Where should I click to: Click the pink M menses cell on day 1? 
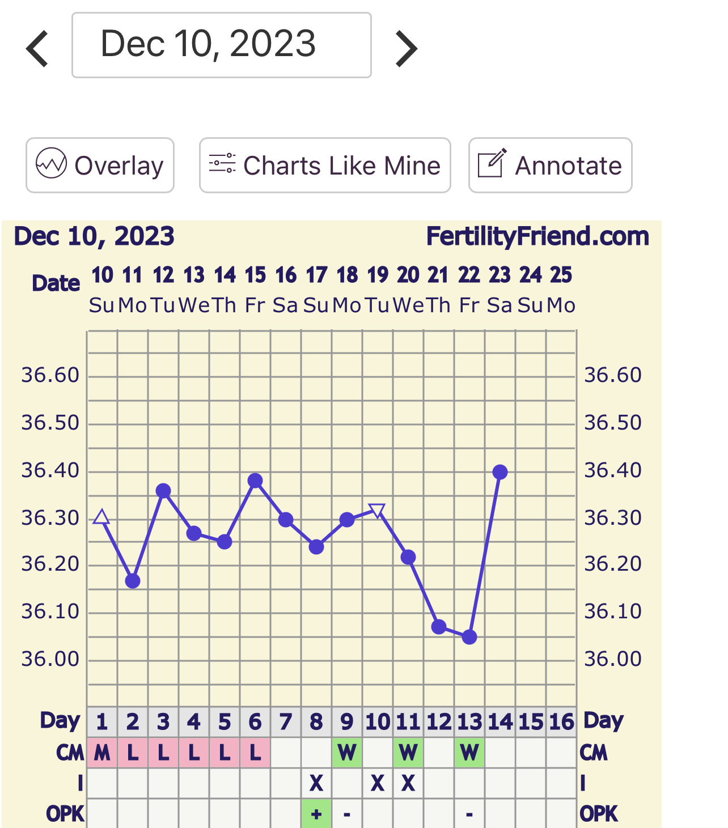pos(102,753)
